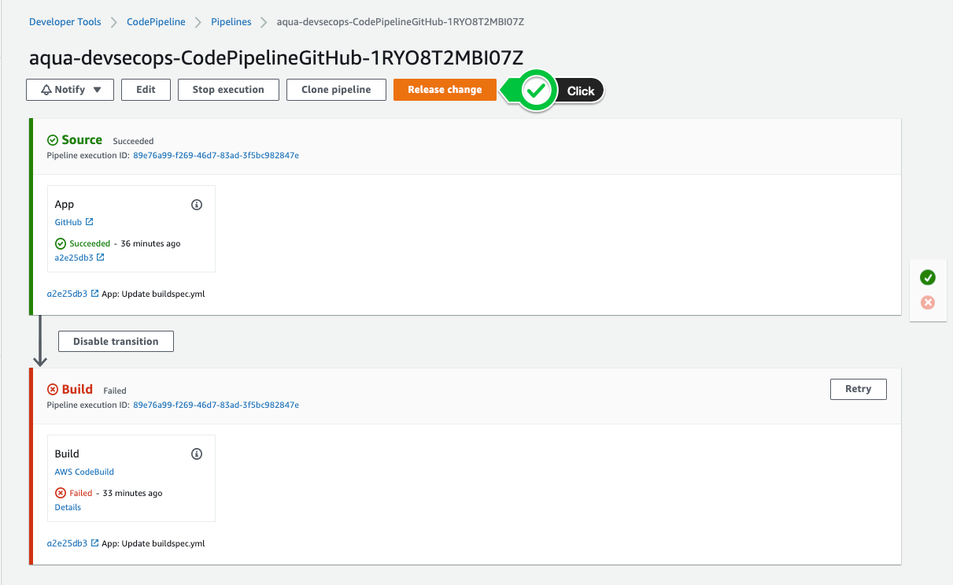Screen dimensions: 953x585
Task: Open Details link of failed Build action
Action: [68, 507]
